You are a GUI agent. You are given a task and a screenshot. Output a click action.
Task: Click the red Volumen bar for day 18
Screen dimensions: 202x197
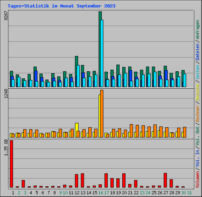112,183
